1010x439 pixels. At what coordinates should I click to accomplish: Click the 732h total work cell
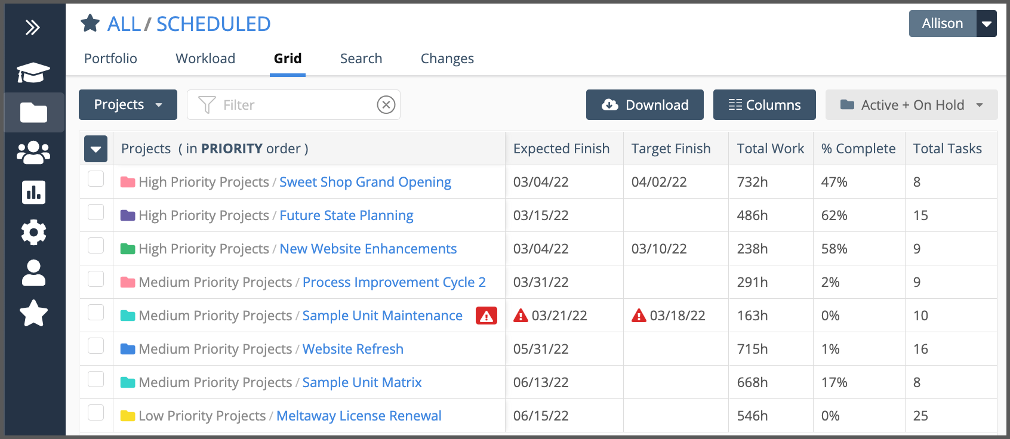(x=771, y=182)
